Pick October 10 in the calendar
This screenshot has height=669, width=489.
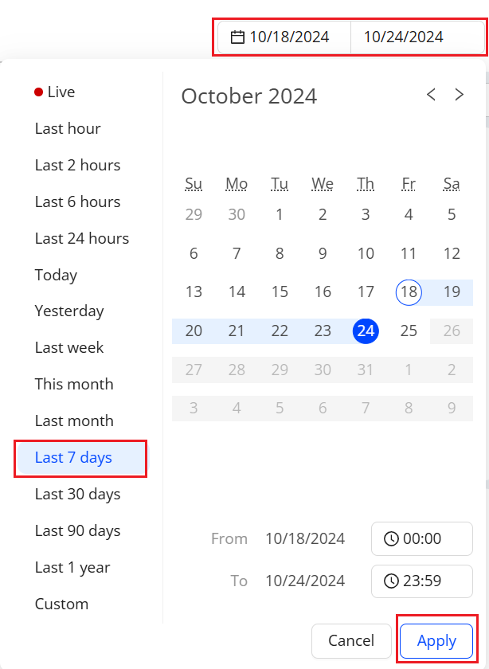[x=366, y=253]
